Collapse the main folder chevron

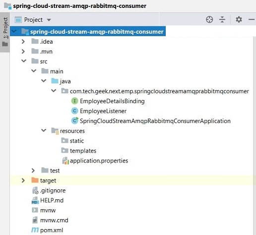tap(34, 71)
